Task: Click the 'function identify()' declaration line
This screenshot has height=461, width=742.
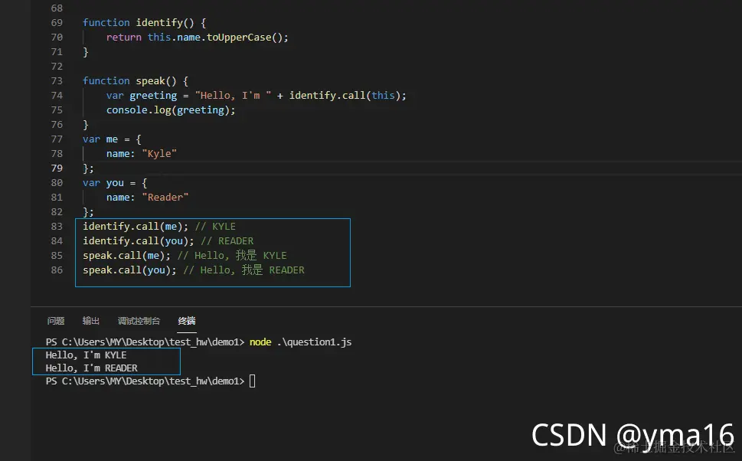Action: (144, 23)
